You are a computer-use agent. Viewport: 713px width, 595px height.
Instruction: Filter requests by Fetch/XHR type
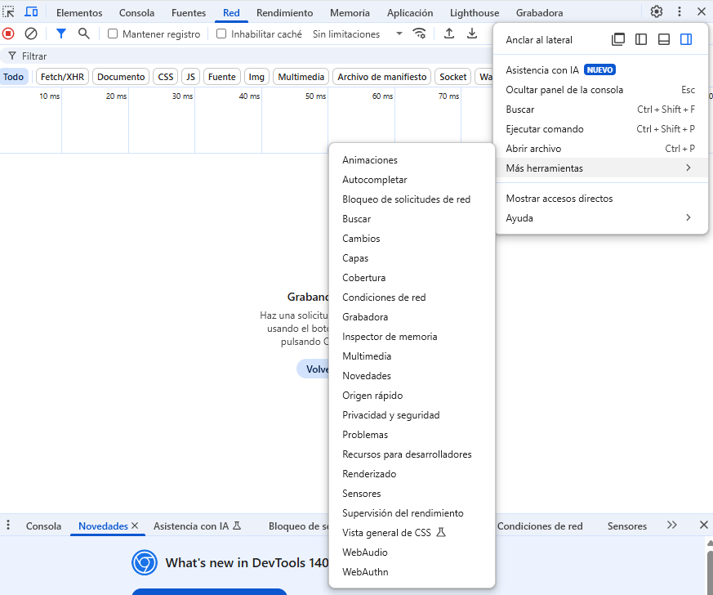coord(62,77)
